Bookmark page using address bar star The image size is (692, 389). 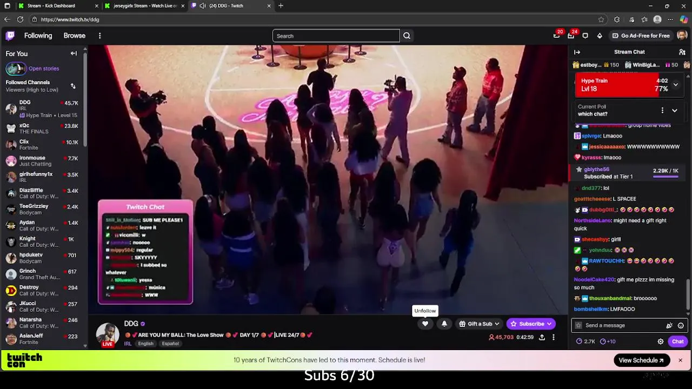[x=601, y=19]
